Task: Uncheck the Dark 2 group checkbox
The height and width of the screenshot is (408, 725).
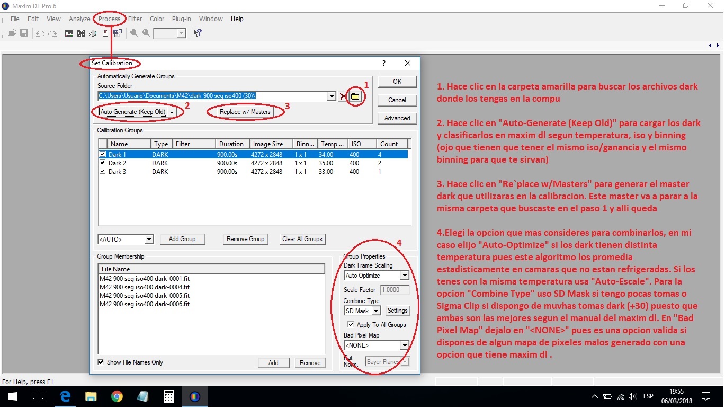Action: [x=103, y=163]
